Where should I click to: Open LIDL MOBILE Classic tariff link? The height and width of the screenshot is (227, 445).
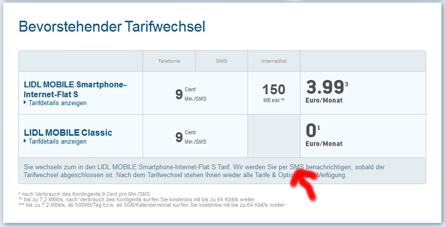pos(68,132)
